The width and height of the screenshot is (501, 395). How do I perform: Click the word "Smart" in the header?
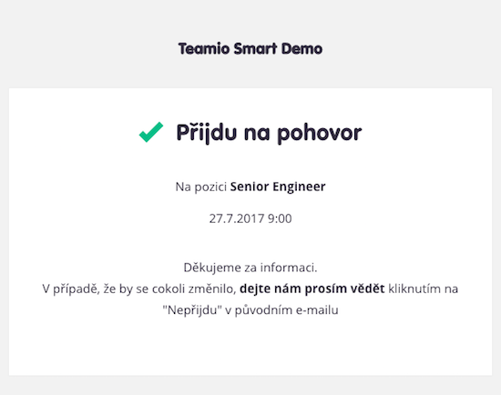[x=255, y=49]
